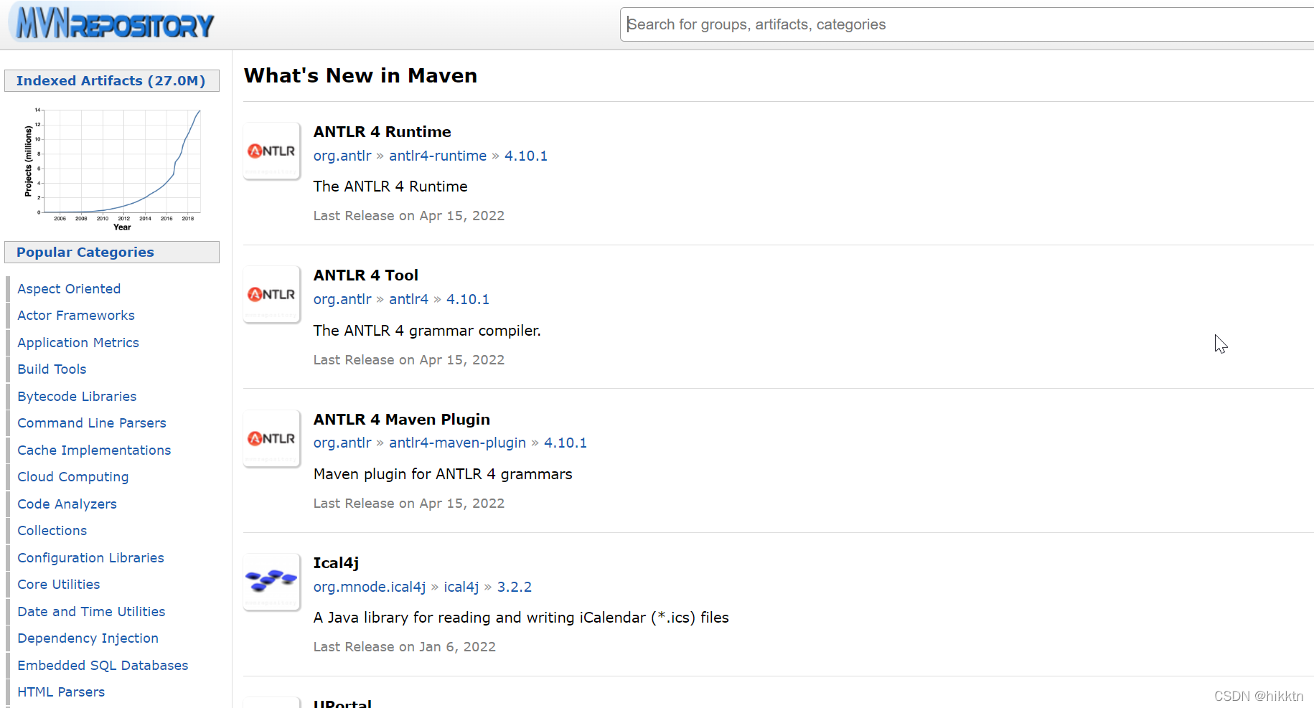Open Core Utilities category
Image resolution: width=1314 pixels, height=708 pixels.
click(59, 584)
